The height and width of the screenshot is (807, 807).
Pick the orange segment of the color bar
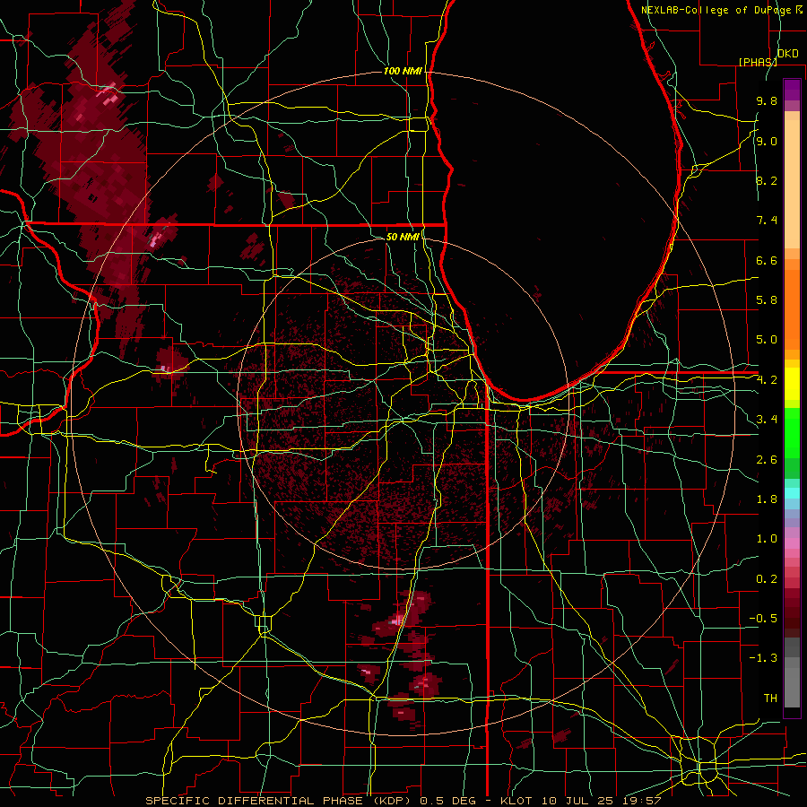point(792,309)
